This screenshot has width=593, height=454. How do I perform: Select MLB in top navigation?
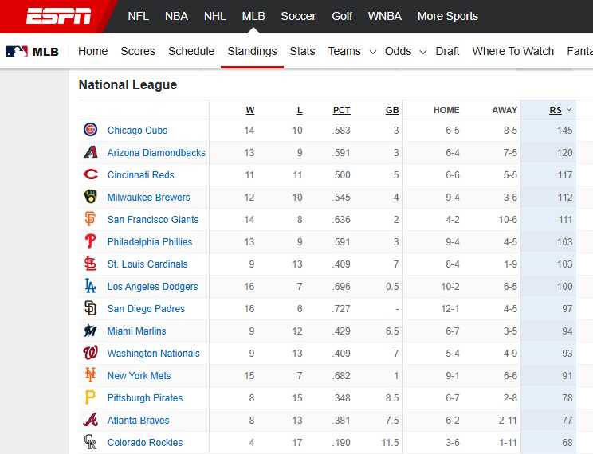click(x=253, y=16)
